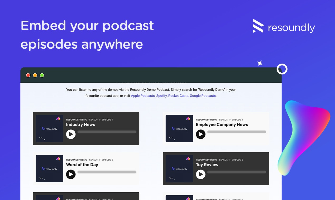Click the Resoundly logo in banner

(x=284, y=26)
